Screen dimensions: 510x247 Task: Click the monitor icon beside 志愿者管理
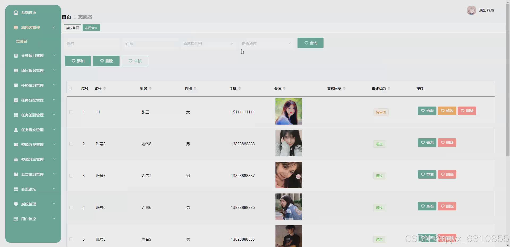point(16,28)
